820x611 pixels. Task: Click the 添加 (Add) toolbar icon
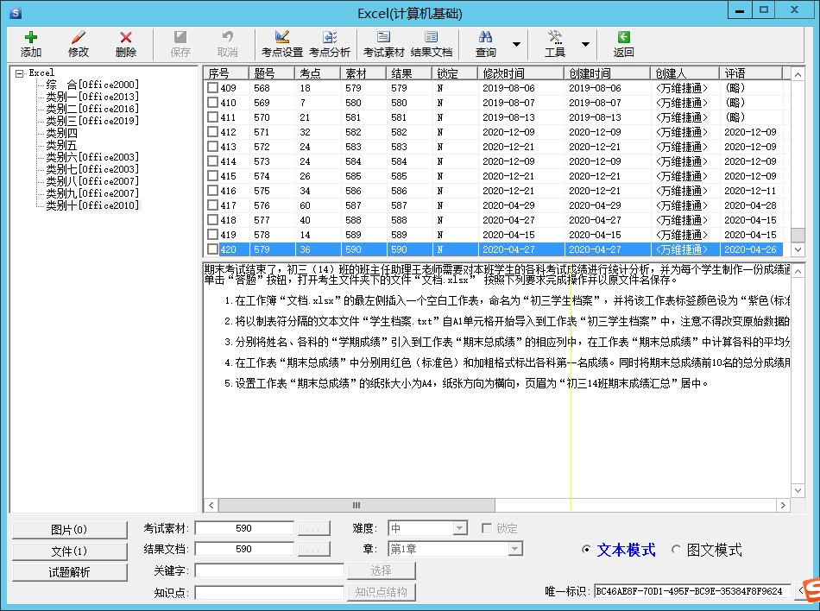pyautogui.click(x=31, y=44)
